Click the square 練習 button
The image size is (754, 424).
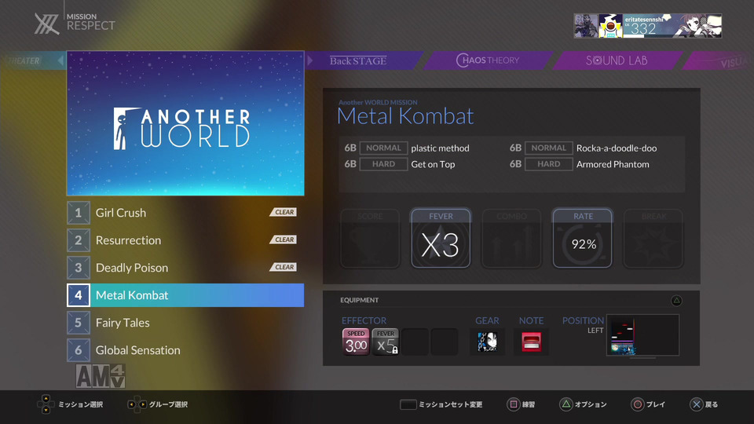pyautogui.click(x=522, y=405)
